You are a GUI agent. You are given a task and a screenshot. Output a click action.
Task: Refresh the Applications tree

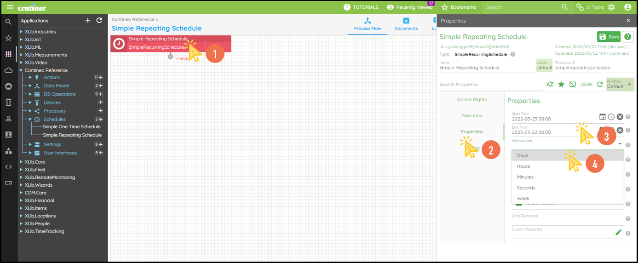(99, 21)
